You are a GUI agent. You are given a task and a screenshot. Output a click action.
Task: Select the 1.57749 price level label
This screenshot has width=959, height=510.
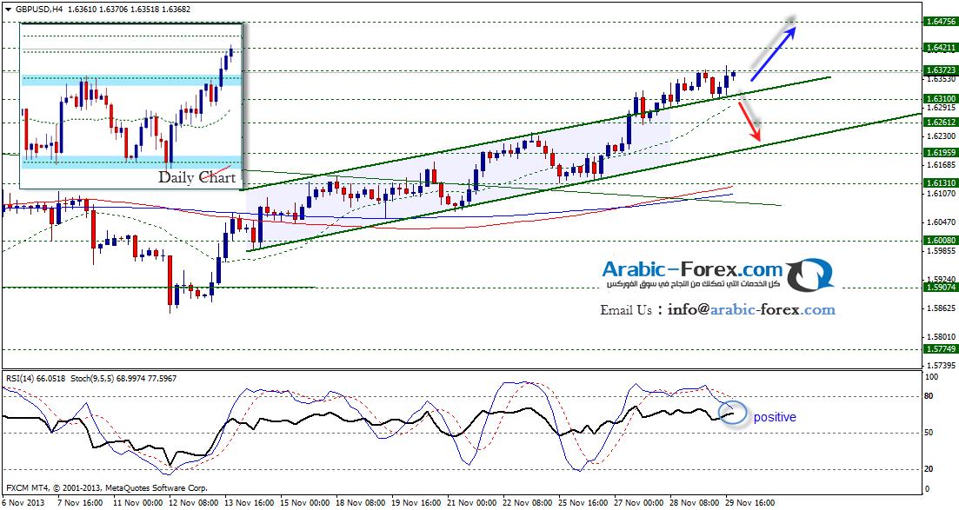[x=941, y=348]
